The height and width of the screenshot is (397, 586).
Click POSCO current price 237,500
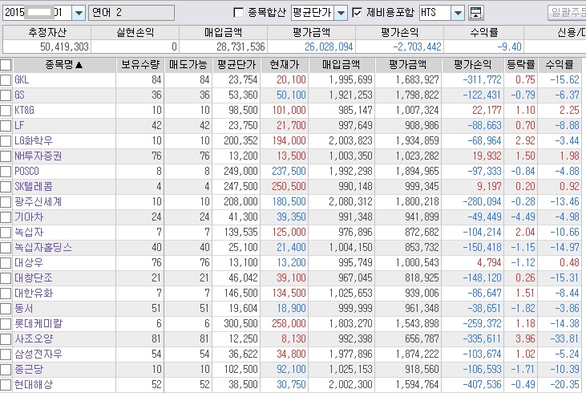coord(289,172)
